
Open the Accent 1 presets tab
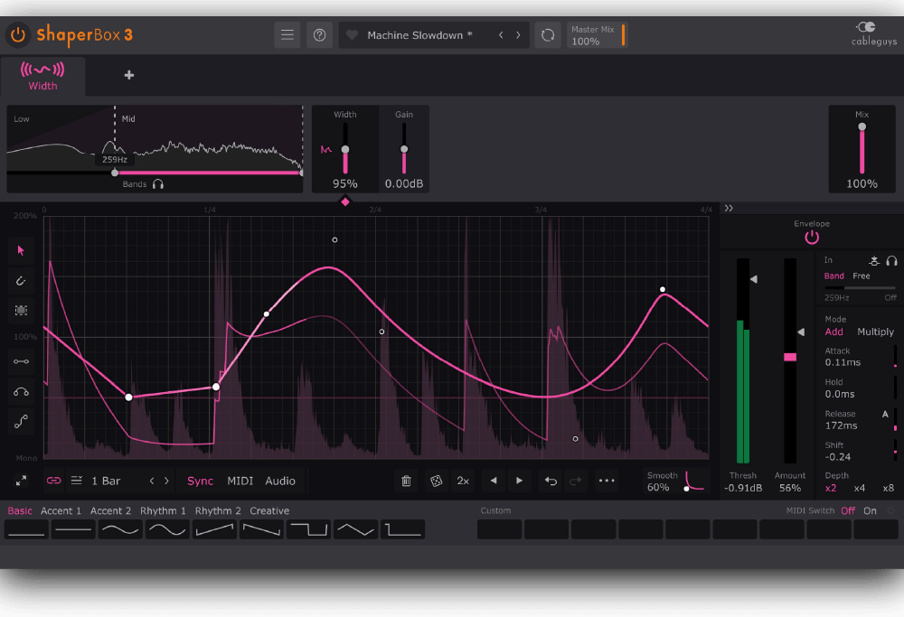(x=61, y=511)
